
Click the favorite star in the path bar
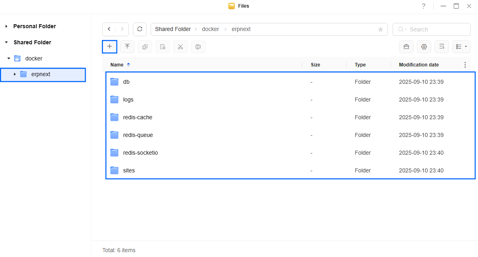point(381,29)
